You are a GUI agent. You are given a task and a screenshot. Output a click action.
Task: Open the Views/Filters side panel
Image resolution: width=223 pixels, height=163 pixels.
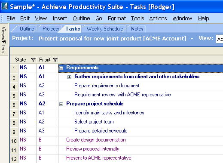pos(3,40)
